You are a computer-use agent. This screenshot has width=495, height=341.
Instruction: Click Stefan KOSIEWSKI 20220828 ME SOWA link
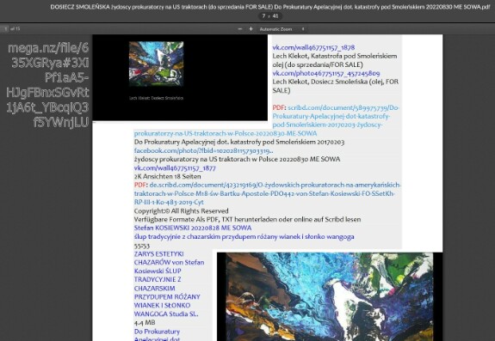(193, 228)
